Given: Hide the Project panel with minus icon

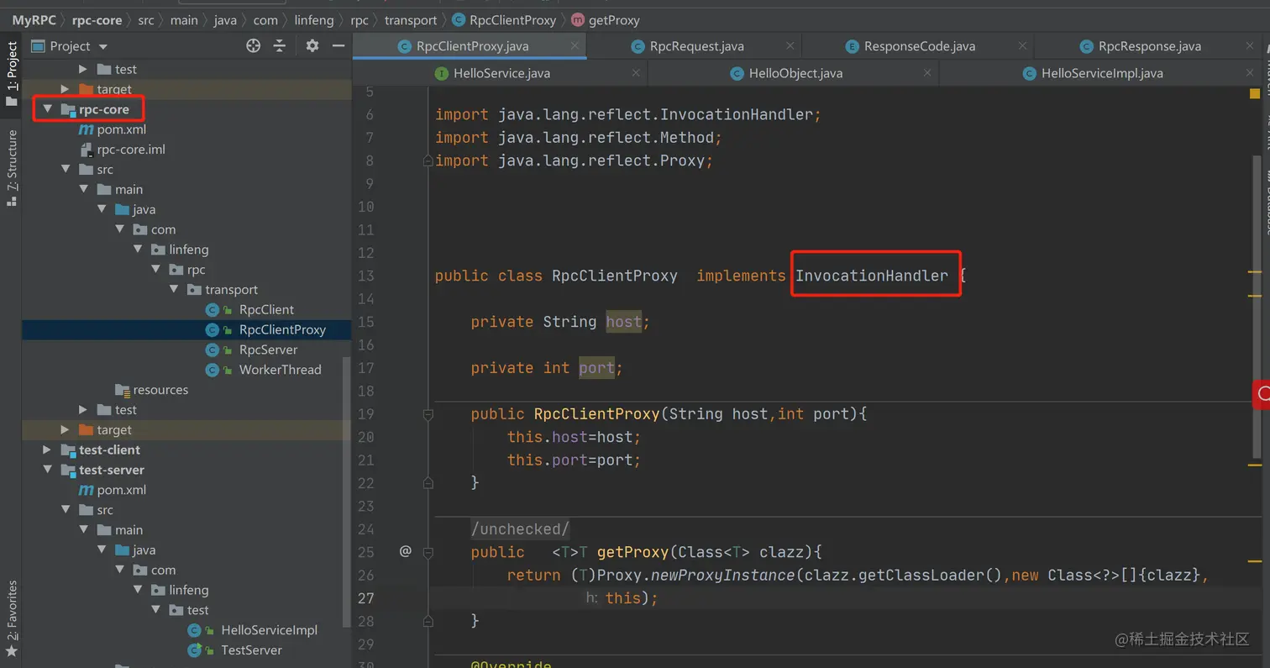Looking at the screenshot, I should [x=338, y=46].
